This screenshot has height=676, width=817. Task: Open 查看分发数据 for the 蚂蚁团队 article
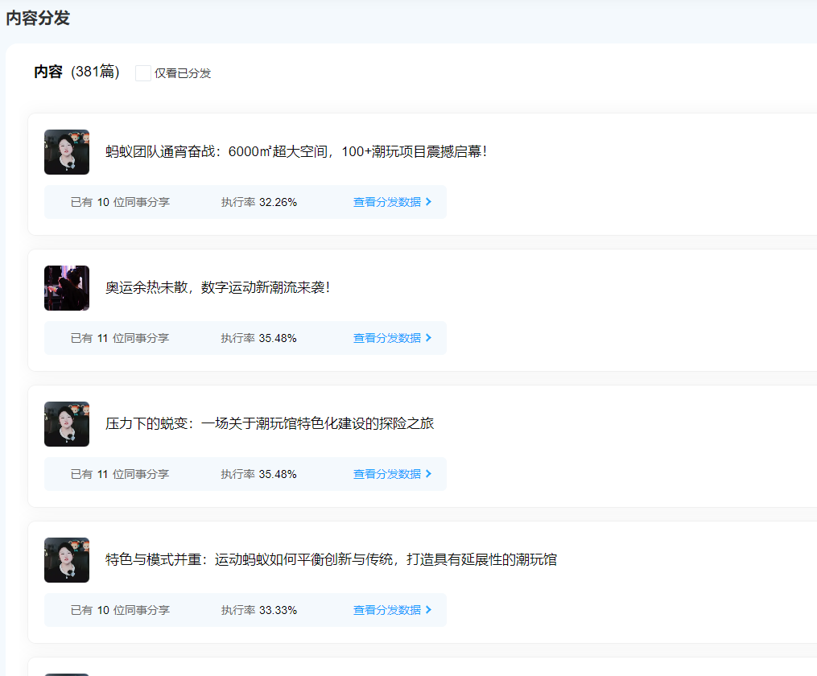[389, 204]
